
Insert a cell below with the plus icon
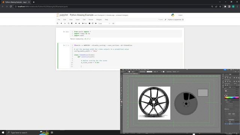61,23
